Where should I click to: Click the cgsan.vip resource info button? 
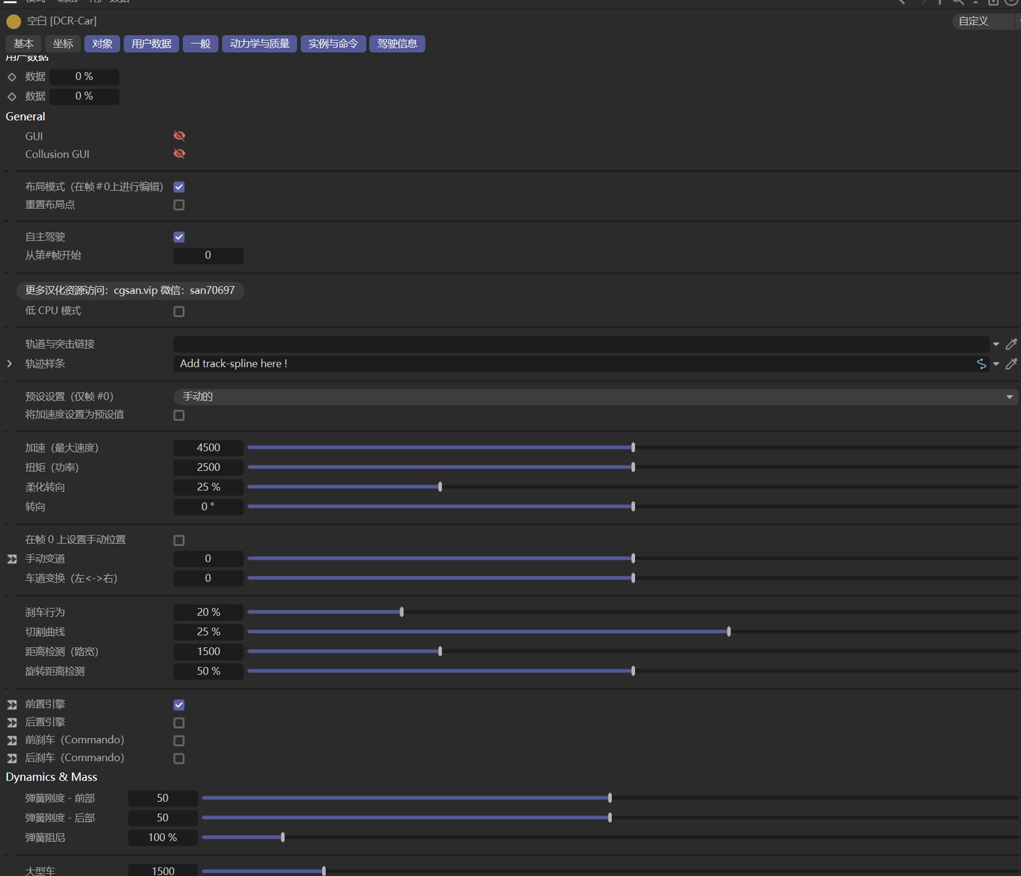click(130, 290)
